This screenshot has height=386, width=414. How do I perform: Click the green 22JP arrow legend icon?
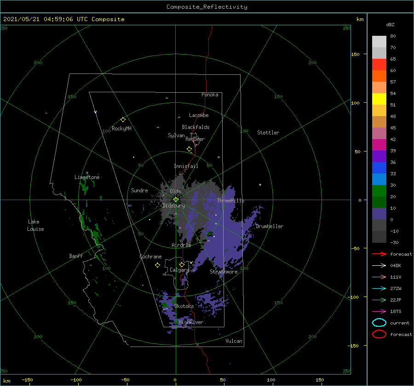coord(379,300)
